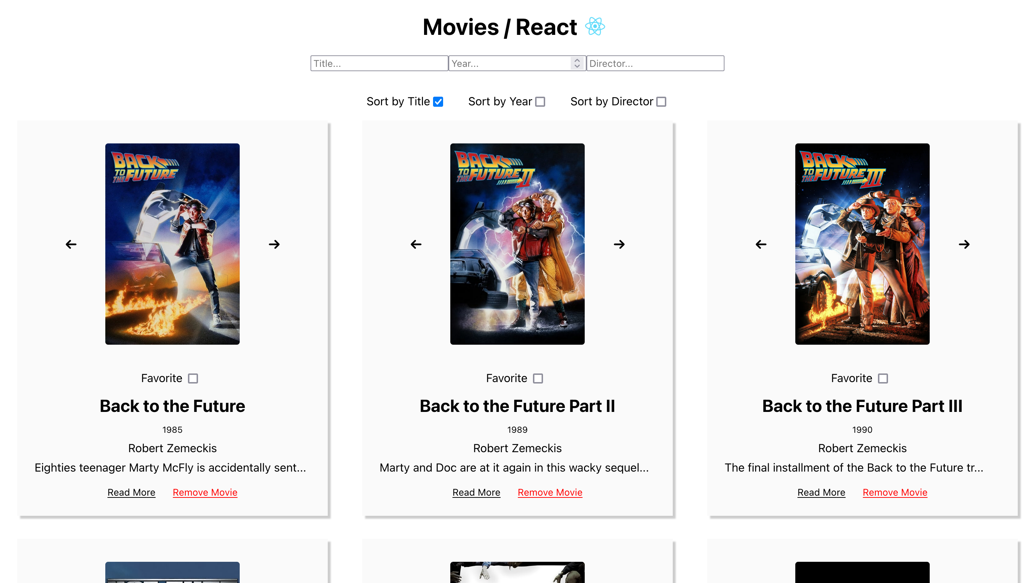Image resolution: width=1035 pixels, height=583 pixels.
Task: Enable the Sort by Director checkbox
Action: 661,102
